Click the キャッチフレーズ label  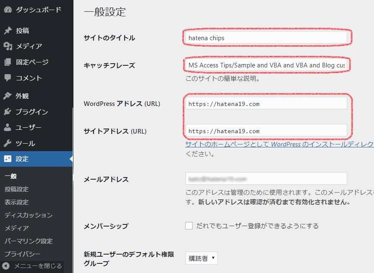tap(109, 65)
